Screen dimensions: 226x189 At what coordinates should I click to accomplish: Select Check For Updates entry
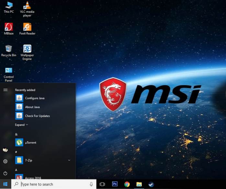click(37, 116)
